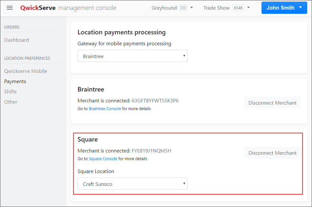Open the Square Location dropdown showing Craft Sunoco

pos(132,184)
